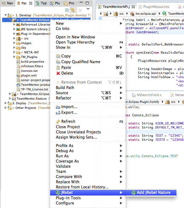
Task: Select plugin.xml file in the tree
Action: tap(29, 75)
